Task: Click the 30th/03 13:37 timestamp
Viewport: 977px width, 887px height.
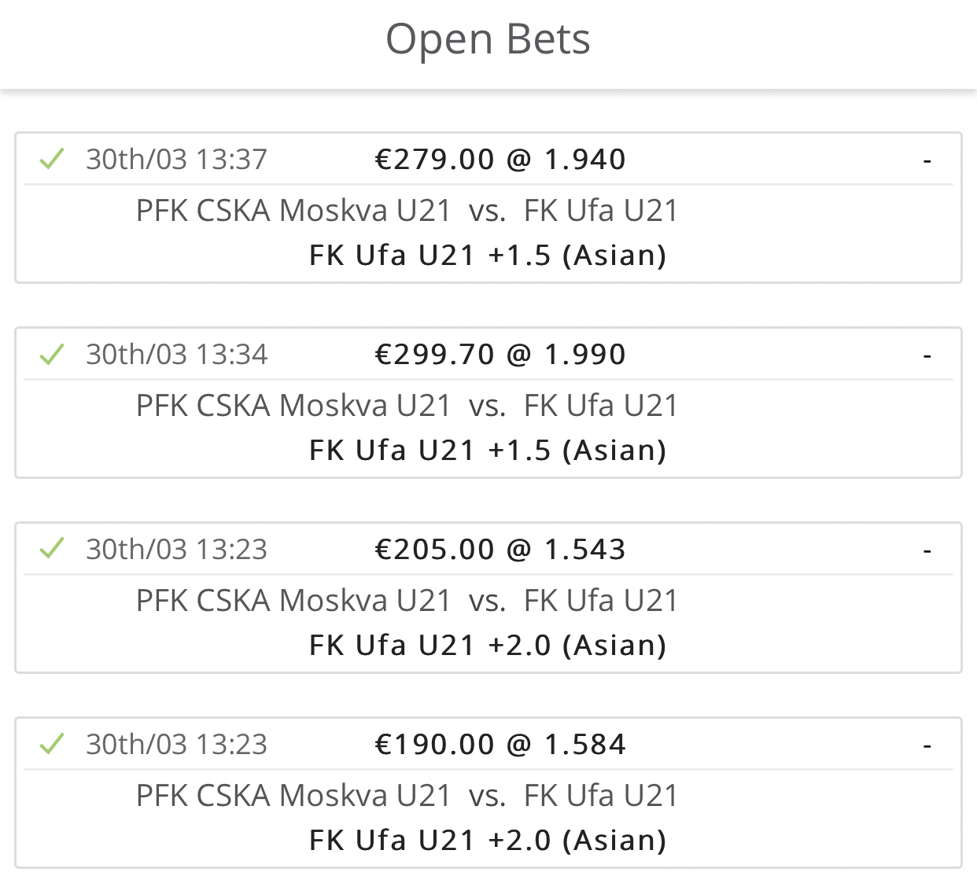Action: (177, 160)
